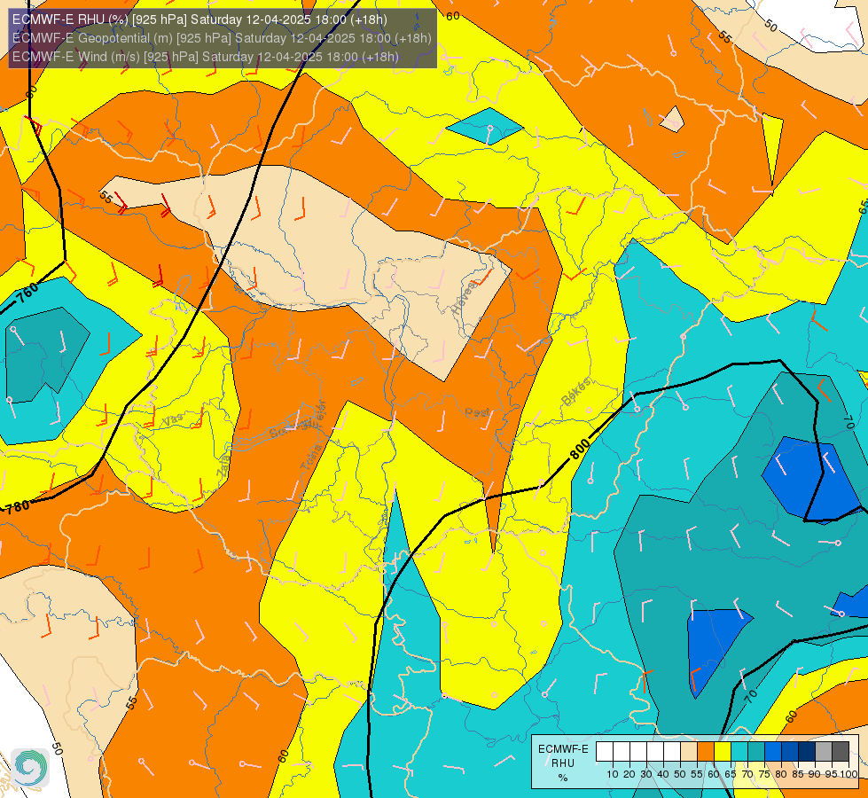Click the Békés county label on the map
The width and height of the screenshot is (868, 798).
pos(575,392)
